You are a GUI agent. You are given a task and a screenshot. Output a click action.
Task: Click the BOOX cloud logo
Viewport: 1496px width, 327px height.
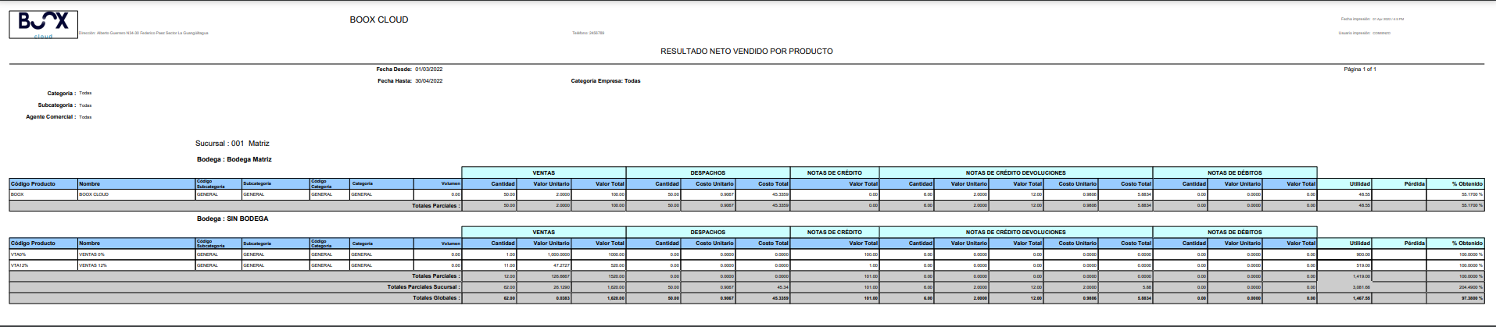[x=44, y=24]
